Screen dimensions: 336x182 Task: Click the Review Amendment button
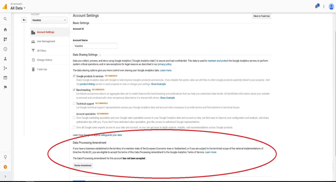83,166
